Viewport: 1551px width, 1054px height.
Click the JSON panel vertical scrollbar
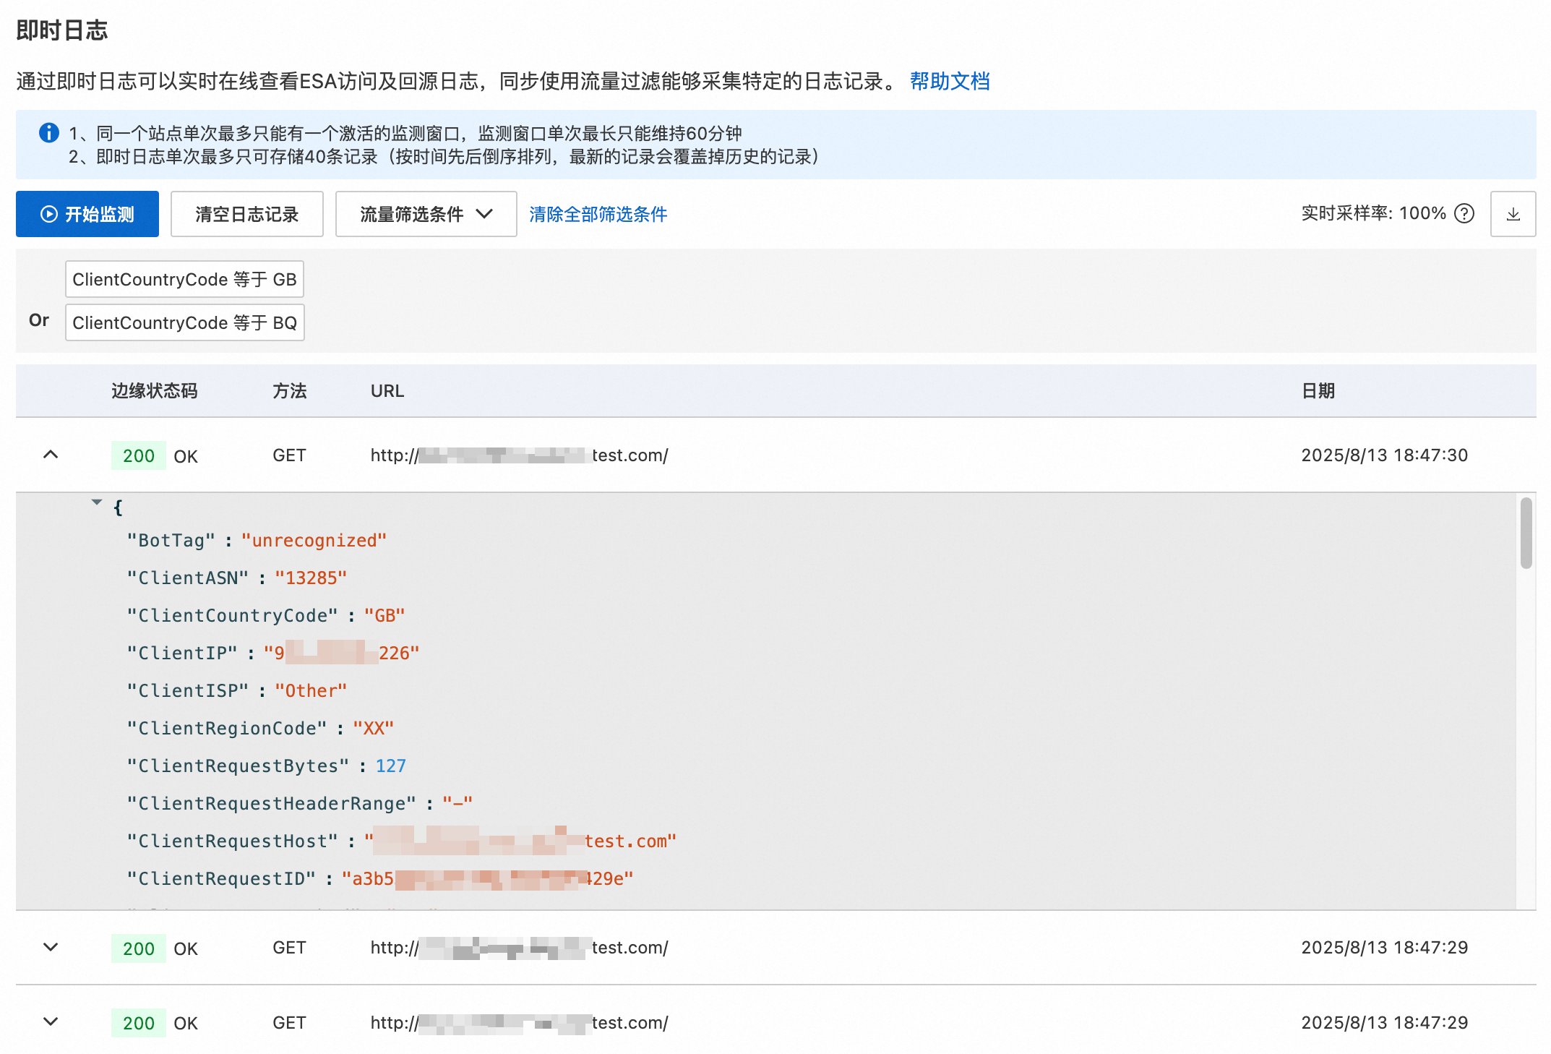coord(1526,534)
